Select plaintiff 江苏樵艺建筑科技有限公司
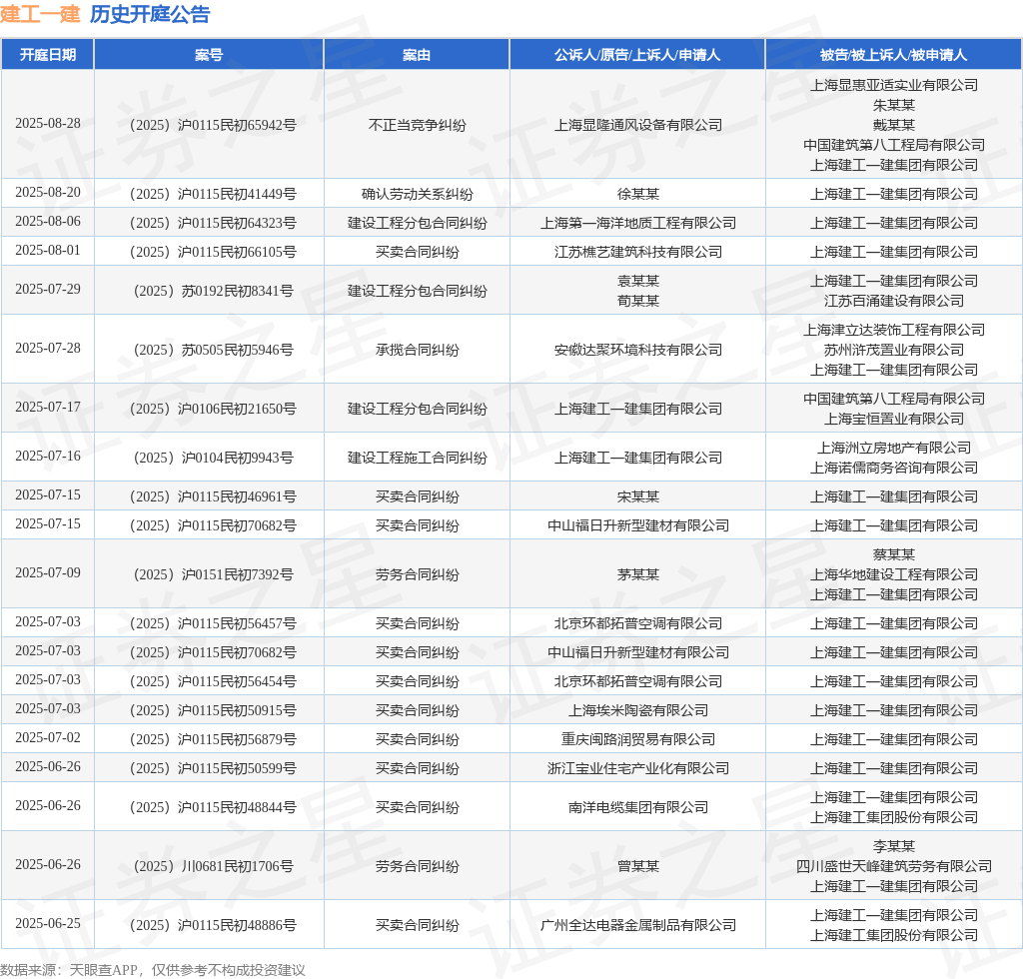The height and width of the screenshot is (979, 1023). 638,252
